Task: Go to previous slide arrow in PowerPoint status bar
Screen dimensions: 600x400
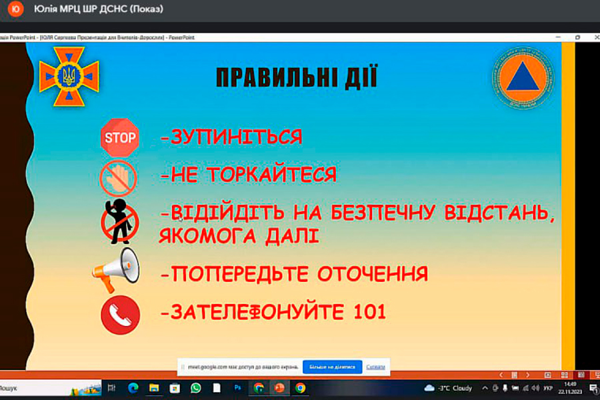Action: coord(501,375)
